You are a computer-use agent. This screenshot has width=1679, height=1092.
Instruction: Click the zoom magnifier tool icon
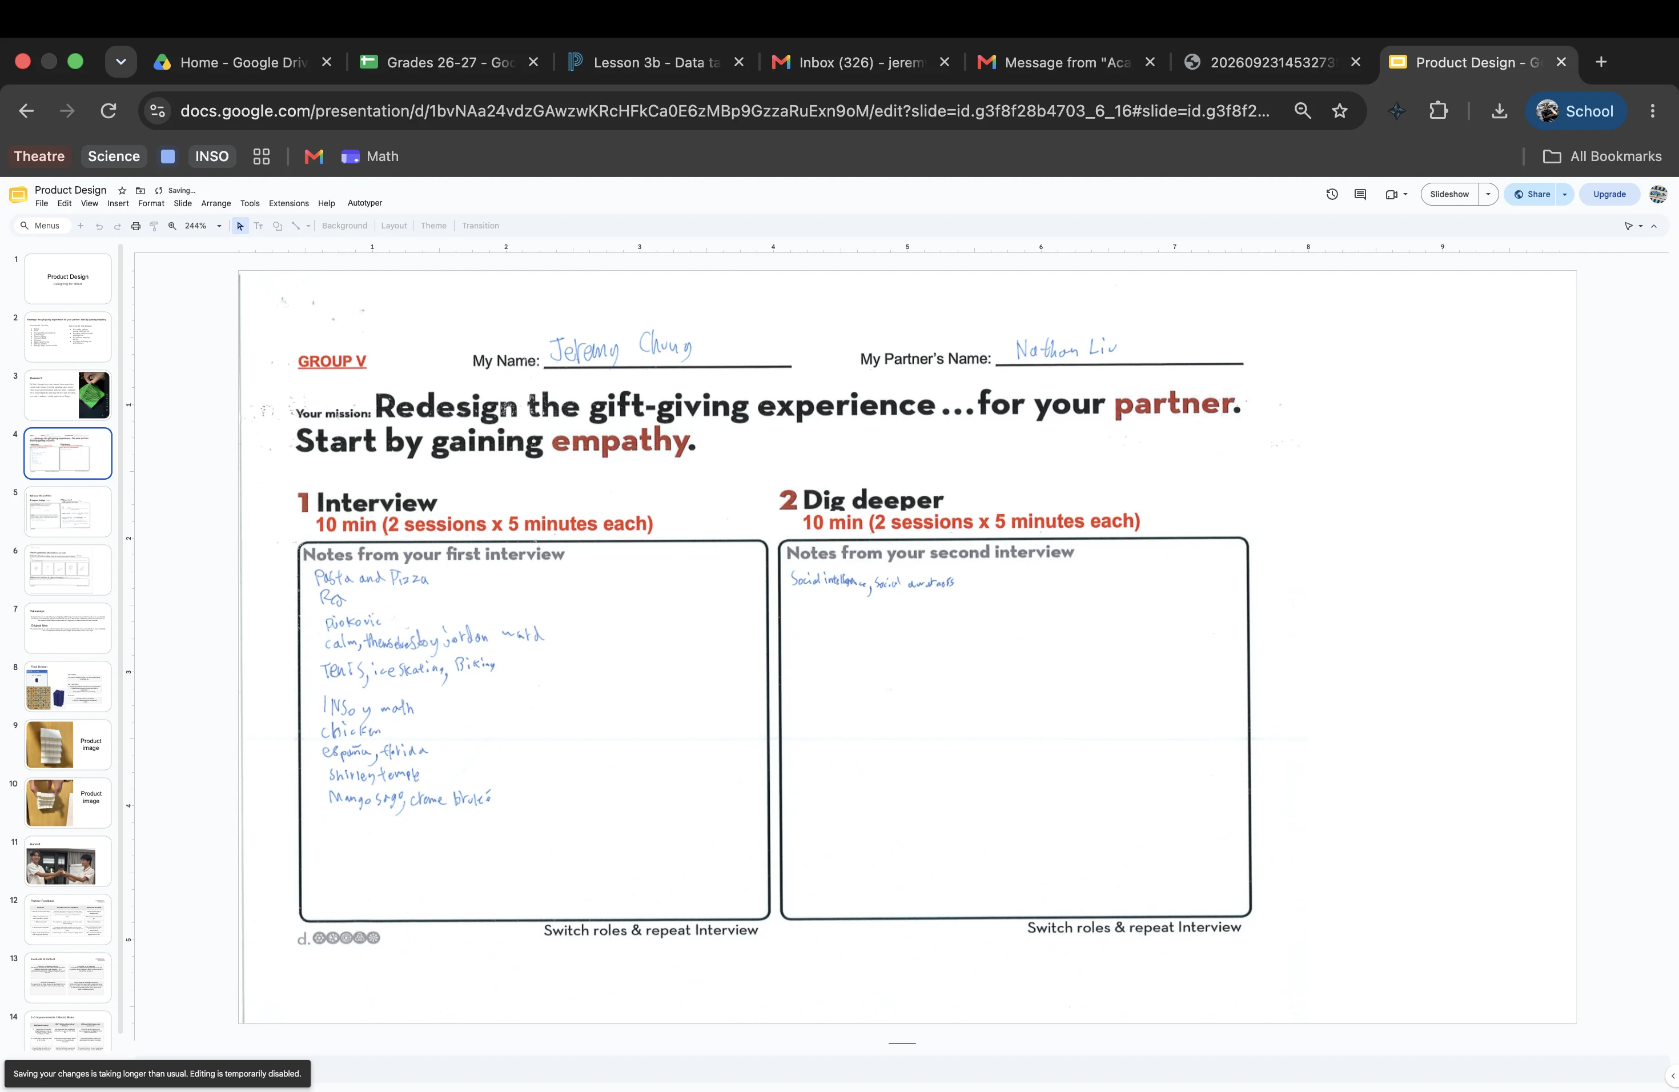(x=172, y=226)
